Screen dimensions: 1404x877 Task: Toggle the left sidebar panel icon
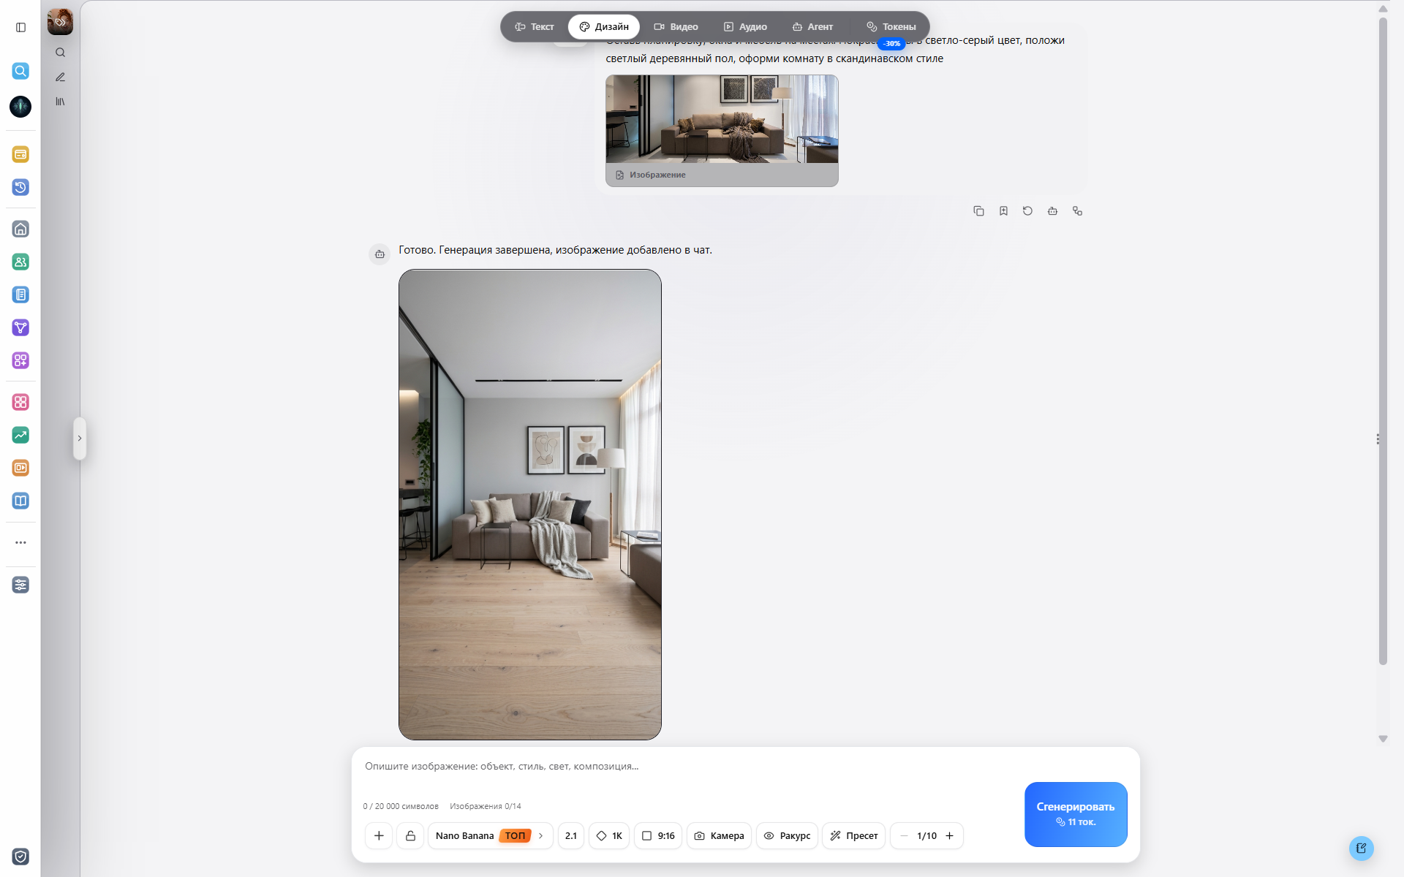pyautogui.click(x=20, y=27)
